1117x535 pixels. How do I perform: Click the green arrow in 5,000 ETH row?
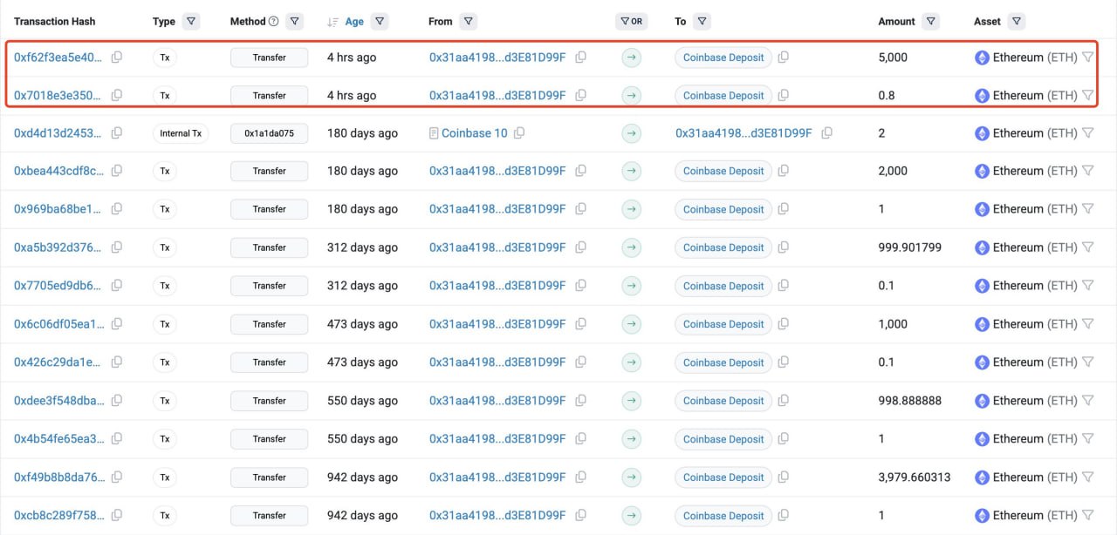[x=631, y=58]
